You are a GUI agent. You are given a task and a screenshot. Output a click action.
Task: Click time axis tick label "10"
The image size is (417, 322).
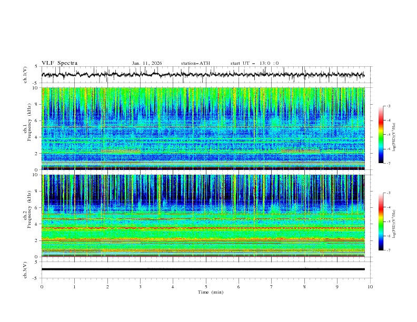click(370, 287)
